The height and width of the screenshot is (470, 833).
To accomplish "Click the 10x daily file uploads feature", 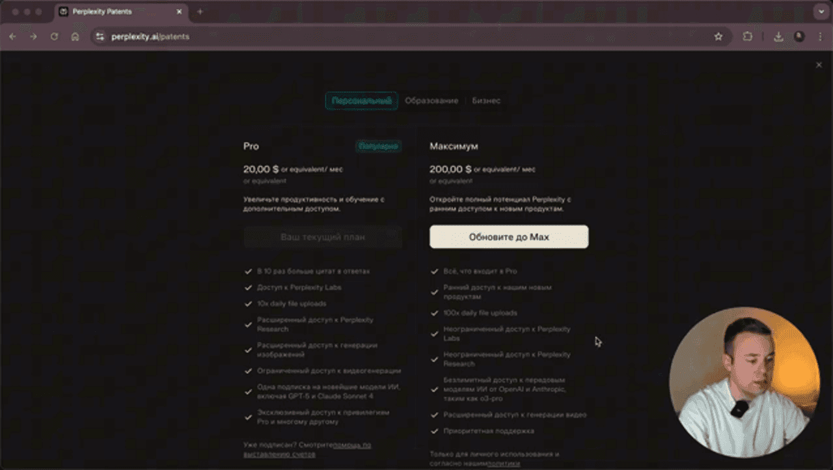I will [x=292, y=303].
